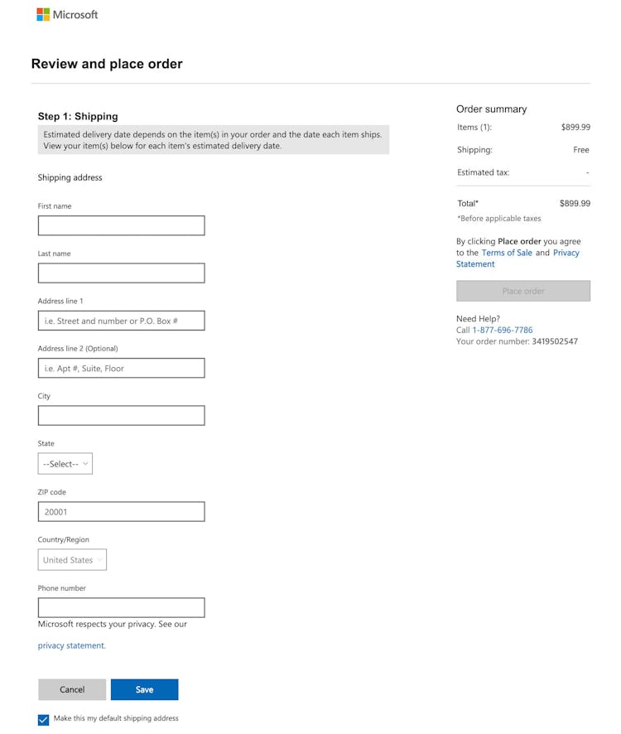Click the Order summary heading
Image resolution: width=621 pixels, height=734 pixels.
(x=492, y=109)
